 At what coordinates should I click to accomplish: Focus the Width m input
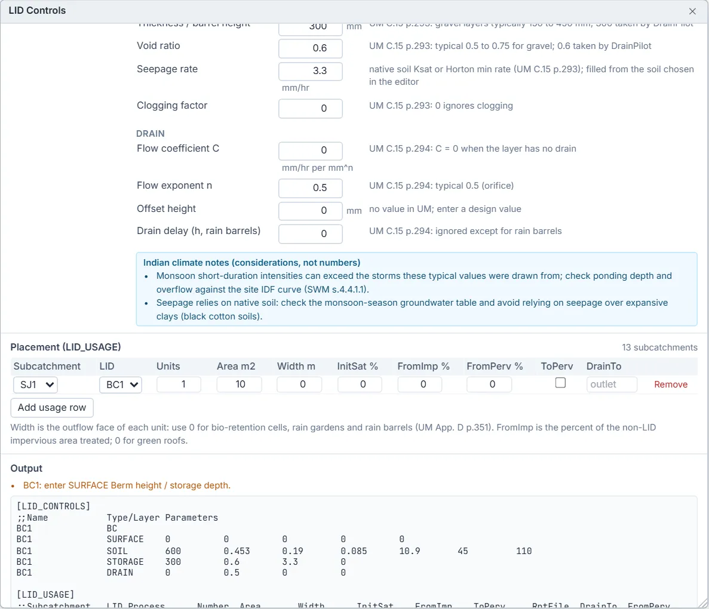point(299,385)
